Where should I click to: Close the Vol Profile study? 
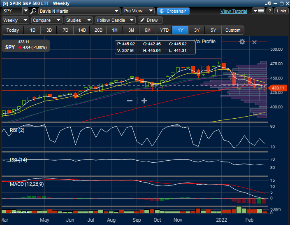(x=254, y=42)
